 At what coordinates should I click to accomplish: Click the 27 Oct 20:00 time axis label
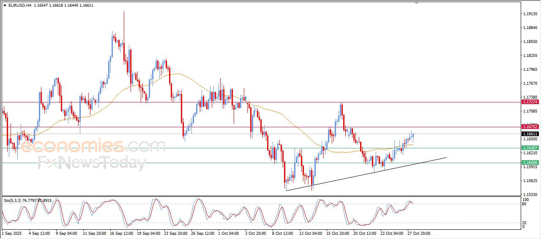418,233
